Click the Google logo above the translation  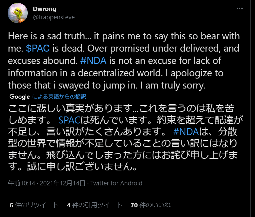20,97
